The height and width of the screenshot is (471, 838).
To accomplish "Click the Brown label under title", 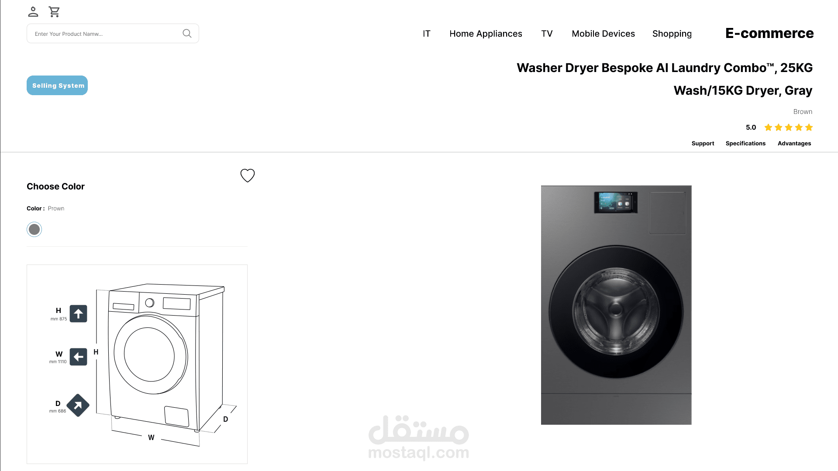I will click(803, 112).
